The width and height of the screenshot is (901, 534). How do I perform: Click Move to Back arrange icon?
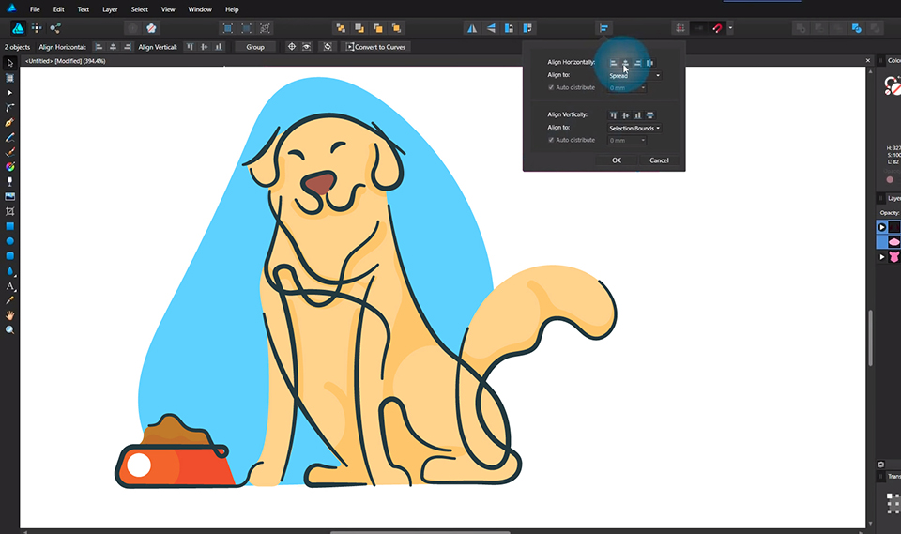(x=341, y=28)
